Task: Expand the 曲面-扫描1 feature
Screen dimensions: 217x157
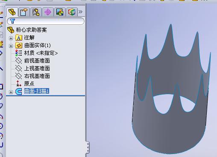Action: (x=11, y=92)
